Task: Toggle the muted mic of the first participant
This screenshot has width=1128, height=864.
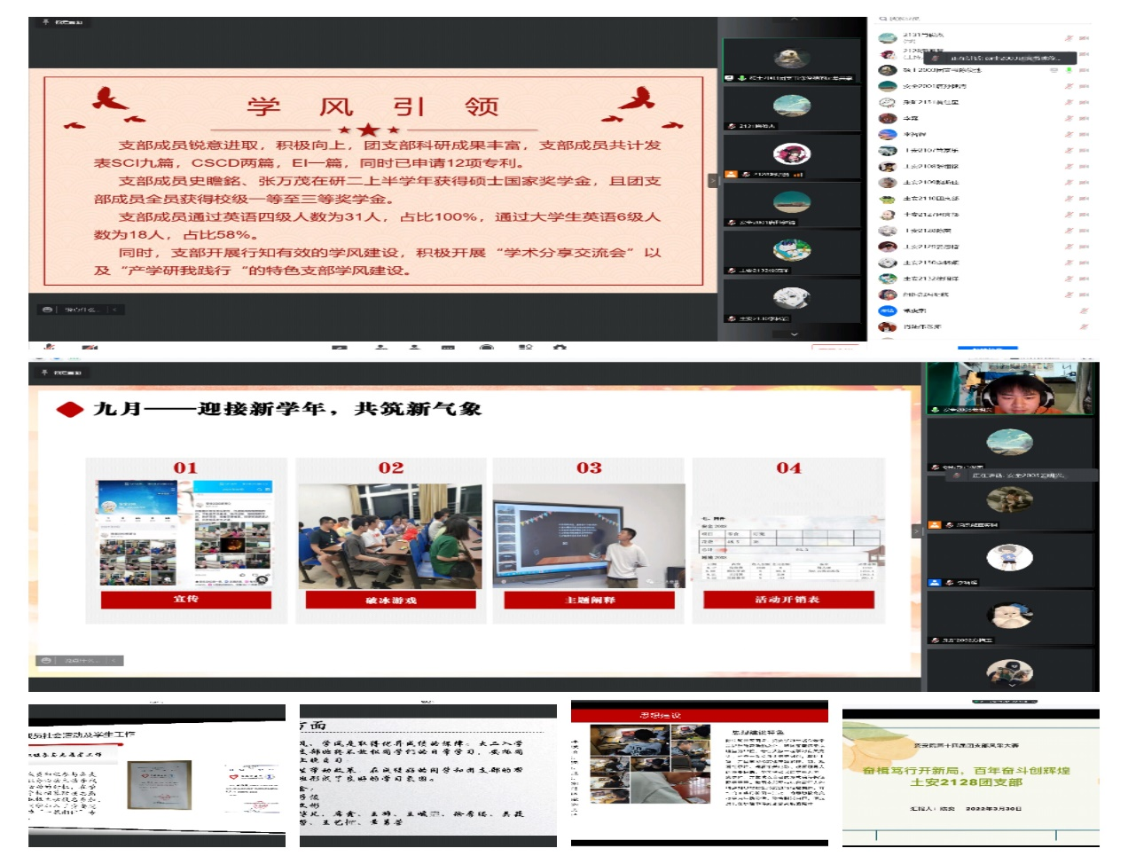Action: point(1069,38)
